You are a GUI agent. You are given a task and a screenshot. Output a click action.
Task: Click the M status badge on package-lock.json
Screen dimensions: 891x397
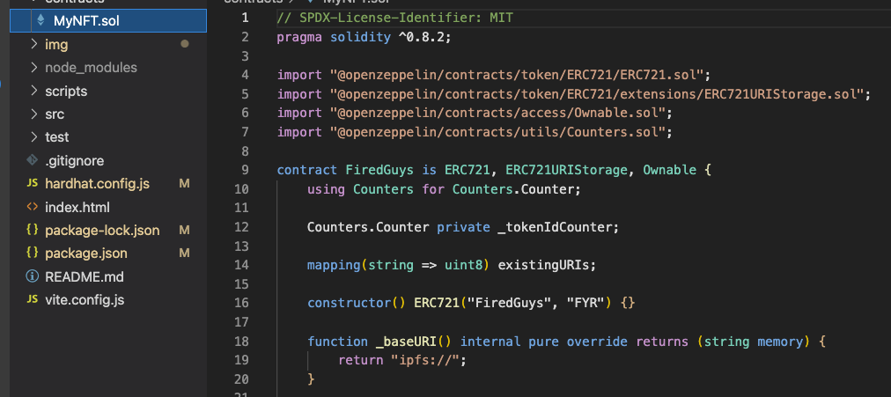pos(184,230)
